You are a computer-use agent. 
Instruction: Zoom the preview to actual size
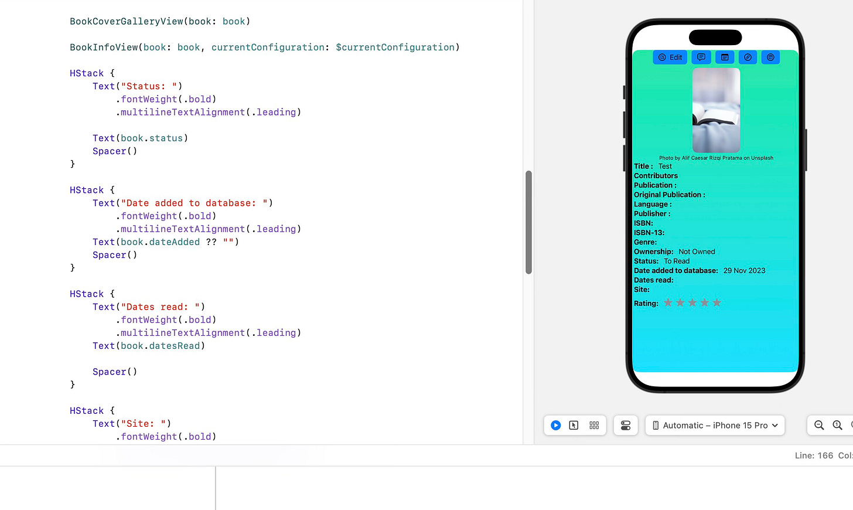838,425
